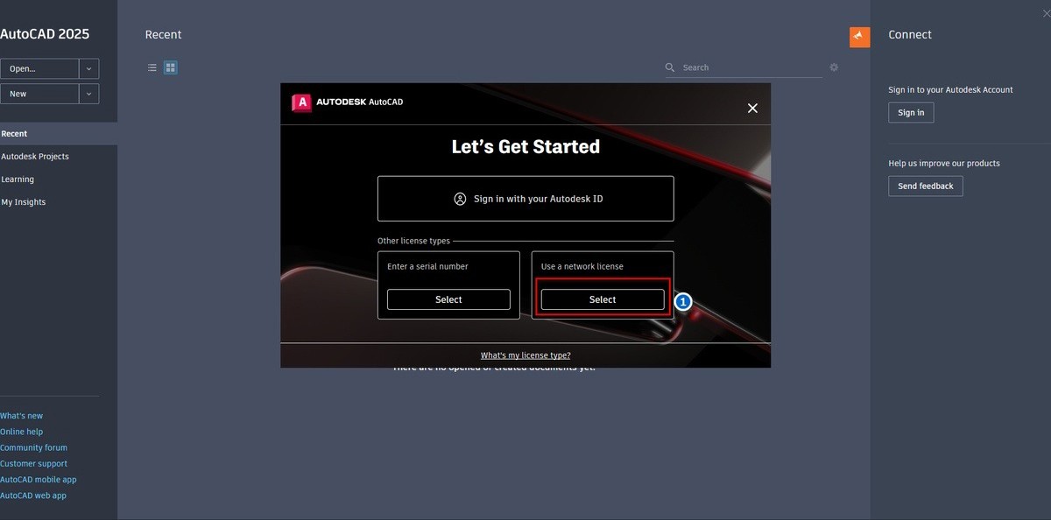Close the Let's Get Started dialog
1051x520 pixels.
tap(752, 109)
